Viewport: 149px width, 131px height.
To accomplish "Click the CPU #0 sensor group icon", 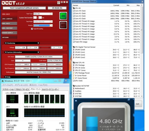I will tap(74, 8).
